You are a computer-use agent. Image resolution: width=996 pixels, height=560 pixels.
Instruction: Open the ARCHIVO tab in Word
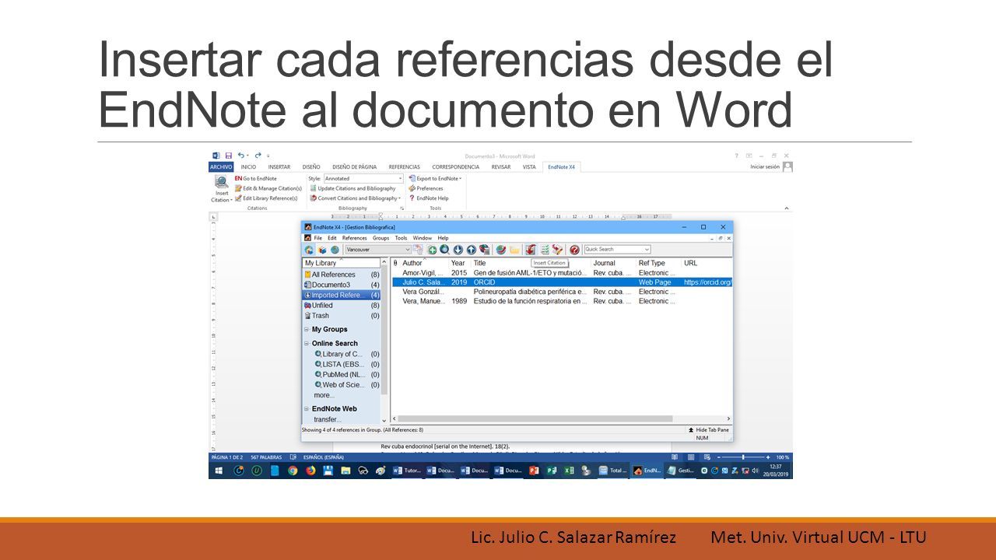pos(220,166)
